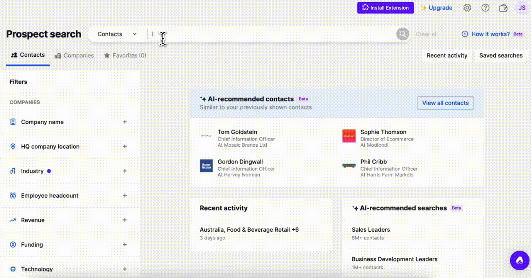
Task: Click the Revenue trend icon
Action: pyautogui.click(x=13, y=220)
